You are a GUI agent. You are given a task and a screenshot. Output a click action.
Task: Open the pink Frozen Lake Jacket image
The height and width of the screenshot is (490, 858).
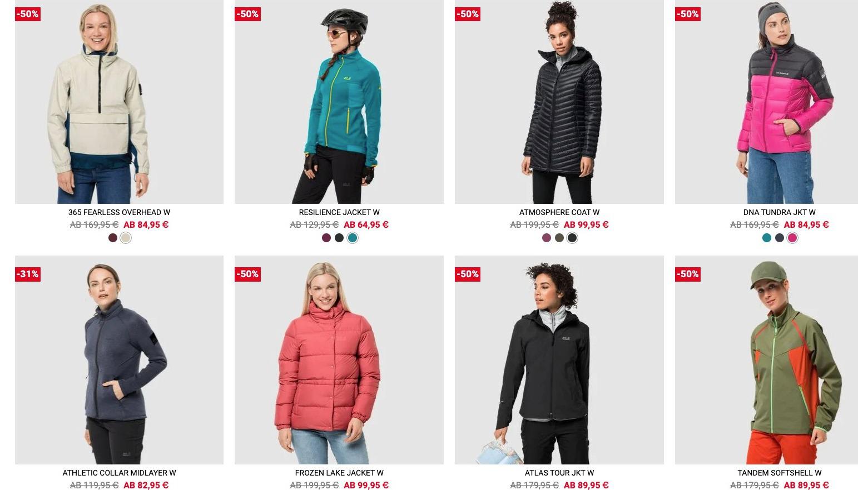(339, 360)
